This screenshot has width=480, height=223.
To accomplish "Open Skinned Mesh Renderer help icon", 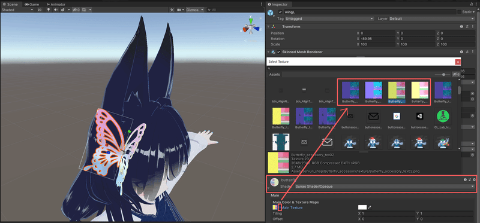I will (461, 52).
